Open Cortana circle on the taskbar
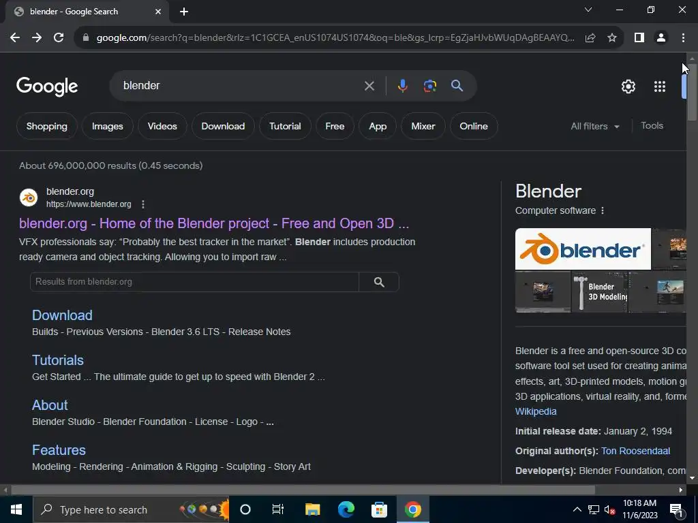 (245, 509)
